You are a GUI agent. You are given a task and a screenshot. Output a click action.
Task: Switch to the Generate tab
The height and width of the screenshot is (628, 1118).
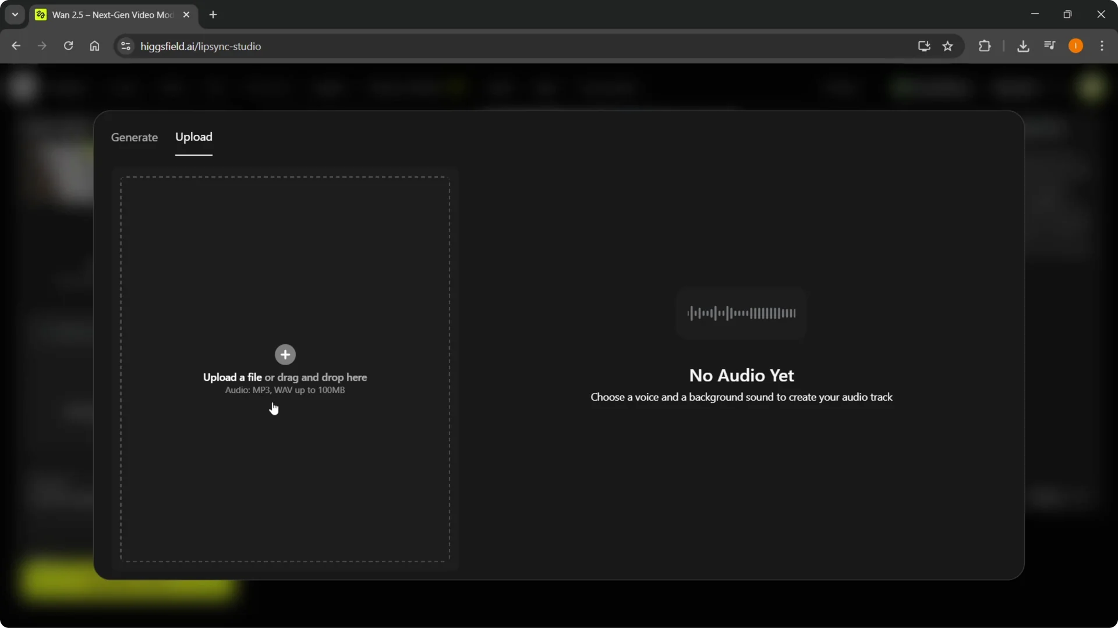tap(134, 137)
